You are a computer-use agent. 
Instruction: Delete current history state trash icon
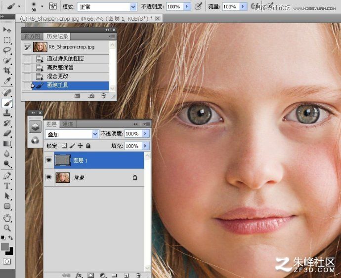pos(104,96)
